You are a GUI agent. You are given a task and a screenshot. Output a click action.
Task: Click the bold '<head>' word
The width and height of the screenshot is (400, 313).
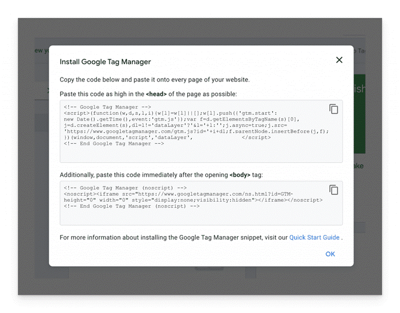point(156,94)
